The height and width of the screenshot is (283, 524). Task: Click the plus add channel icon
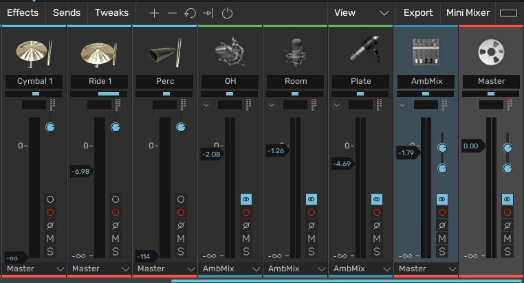[154, 13]
